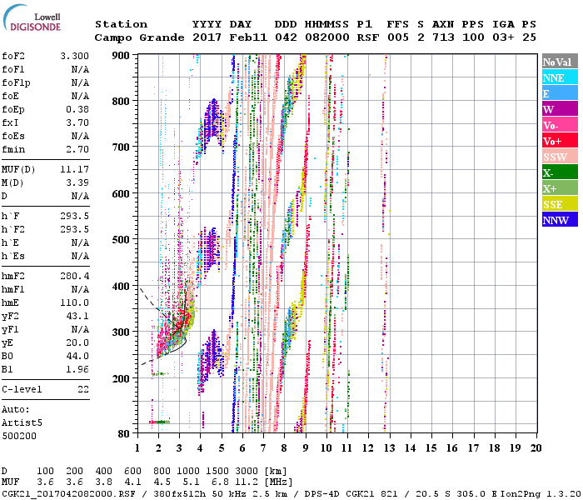Click the 082000 time stamp

pos(327,37)
